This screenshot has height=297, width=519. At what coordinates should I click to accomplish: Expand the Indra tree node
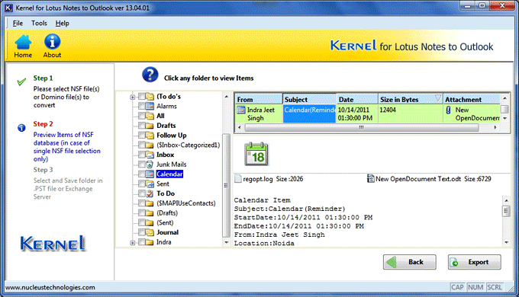(132, 242)
